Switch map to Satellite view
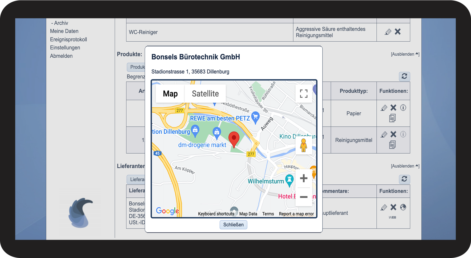The width and height of the screenshot is (471, 258). [205, 94]
